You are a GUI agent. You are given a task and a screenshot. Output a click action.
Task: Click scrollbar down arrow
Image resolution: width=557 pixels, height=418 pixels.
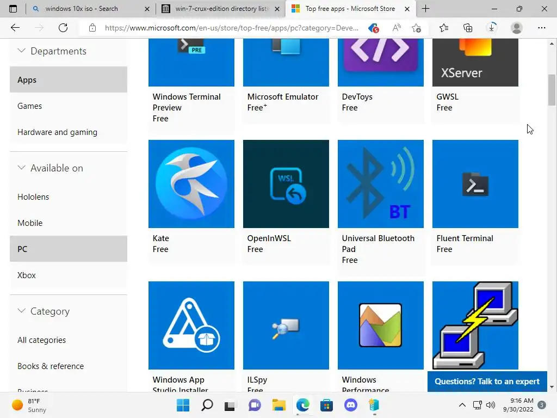[x=552, y=387]
